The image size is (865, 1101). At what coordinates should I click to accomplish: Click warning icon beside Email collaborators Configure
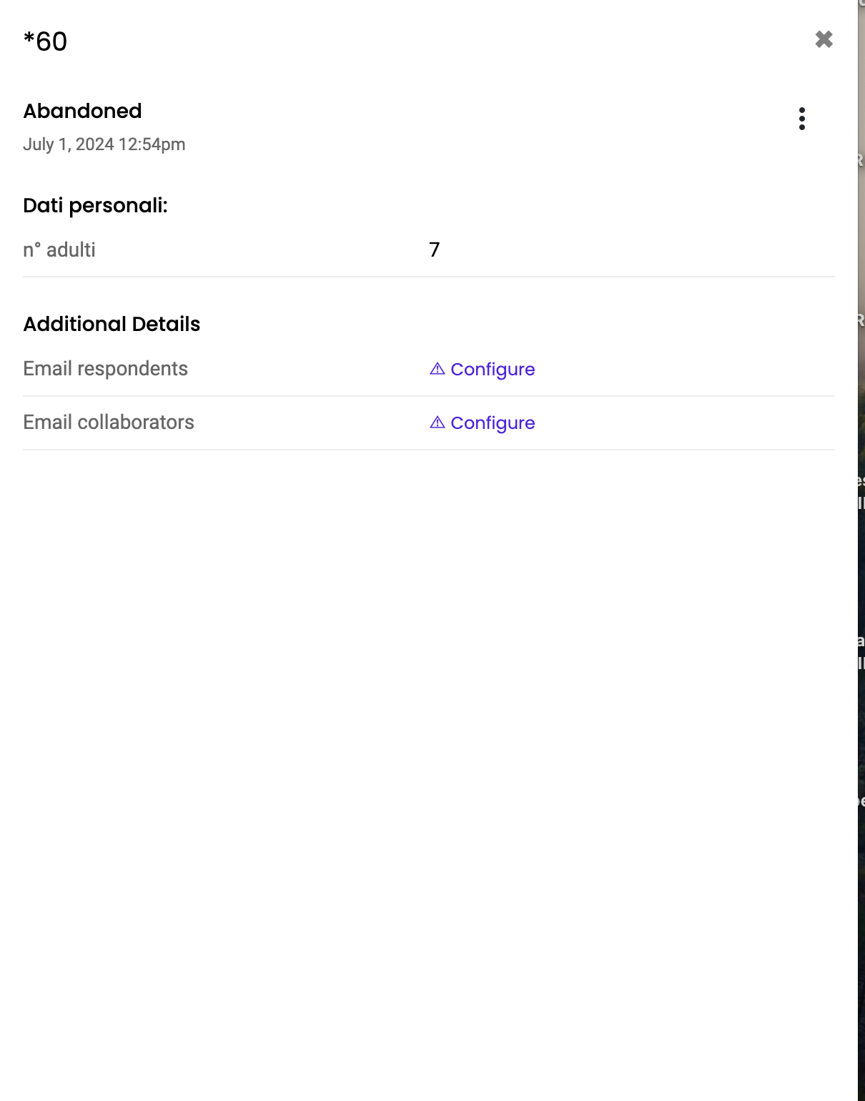click(438, 423)
